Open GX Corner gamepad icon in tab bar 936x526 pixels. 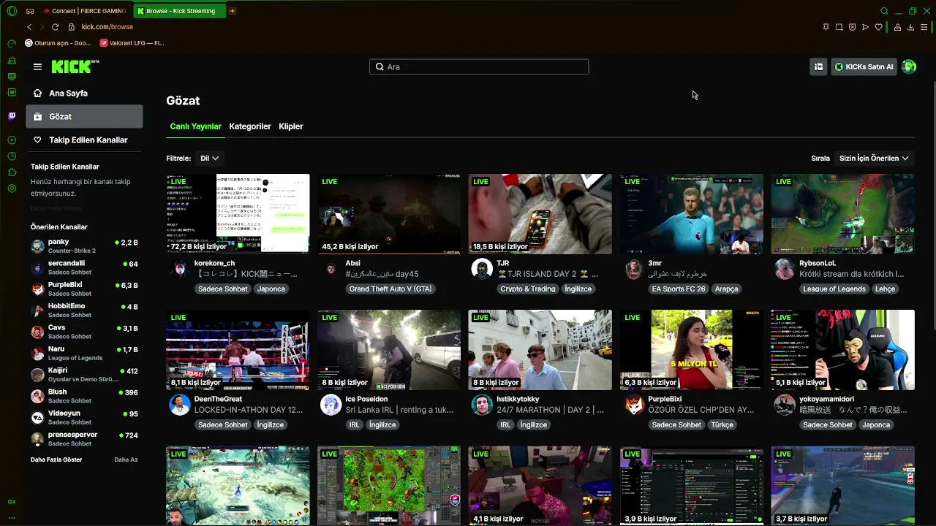[x=30, y=11]
